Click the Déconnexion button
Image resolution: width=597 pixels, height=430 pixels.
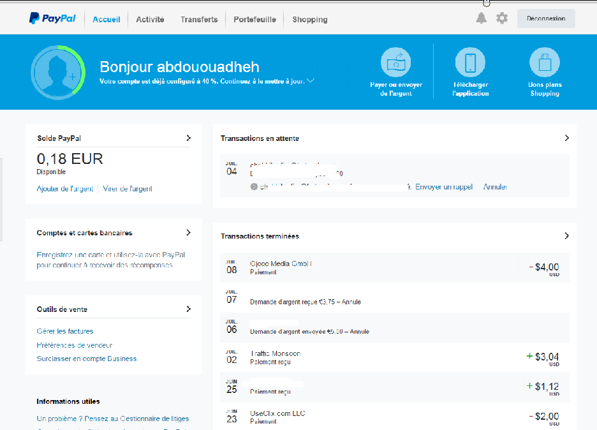tap(546, 19)
